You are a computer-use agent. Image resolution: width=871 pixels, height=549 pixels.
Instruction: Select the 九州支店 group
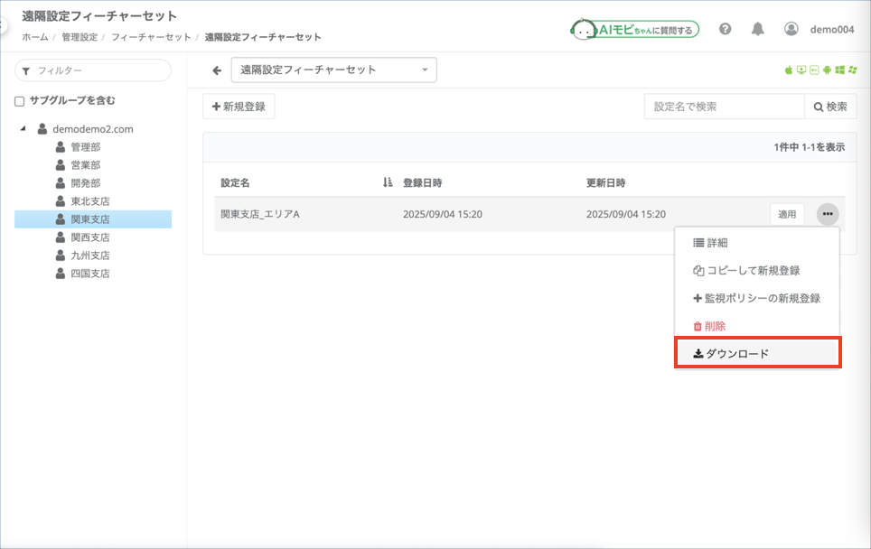[x=90, y=256]
